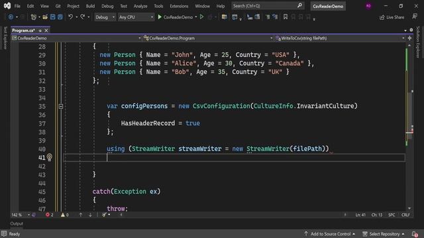Click the user account avatar icon

pos(368,6)
